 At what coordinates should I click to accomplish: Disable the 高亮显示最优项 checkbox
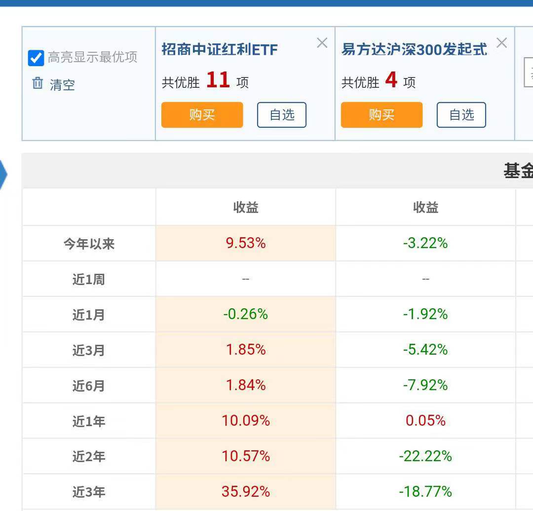coord(35,58)
